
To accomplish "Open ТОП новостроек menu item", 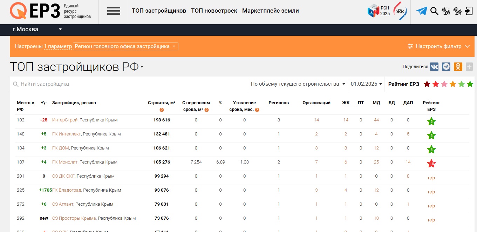I will point(214,11).
